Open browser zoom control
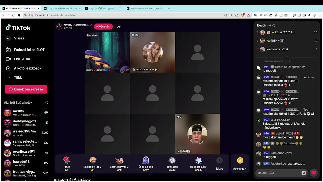 click(x=231, y=15)
